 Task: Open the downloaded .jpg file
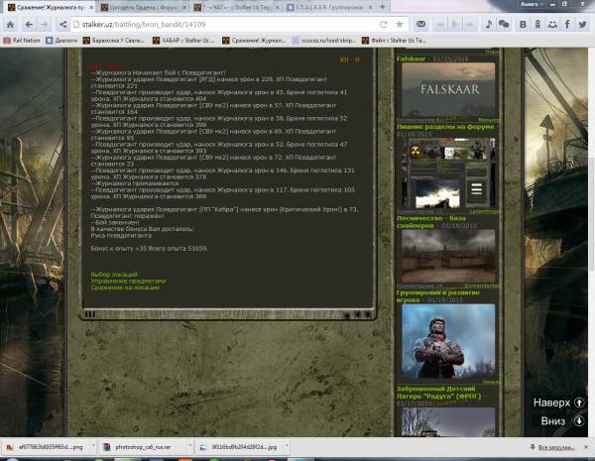click(239, 447)
